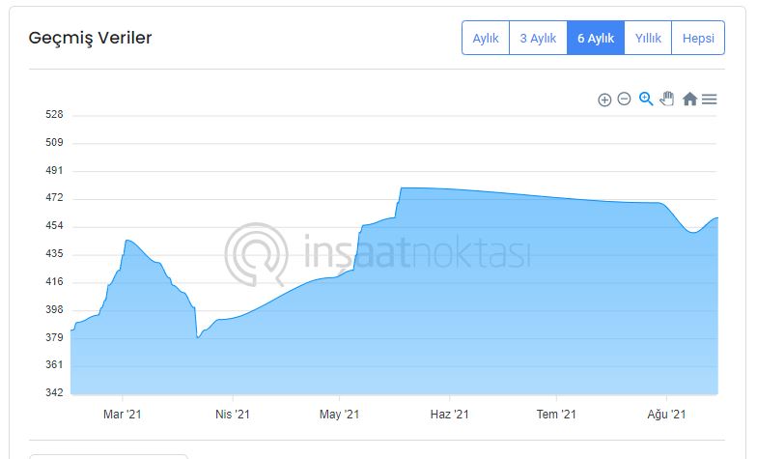Click the Nis '21 axis label
Image resolution: width=757 pixels, height=459 pixels.
[232, 414]
